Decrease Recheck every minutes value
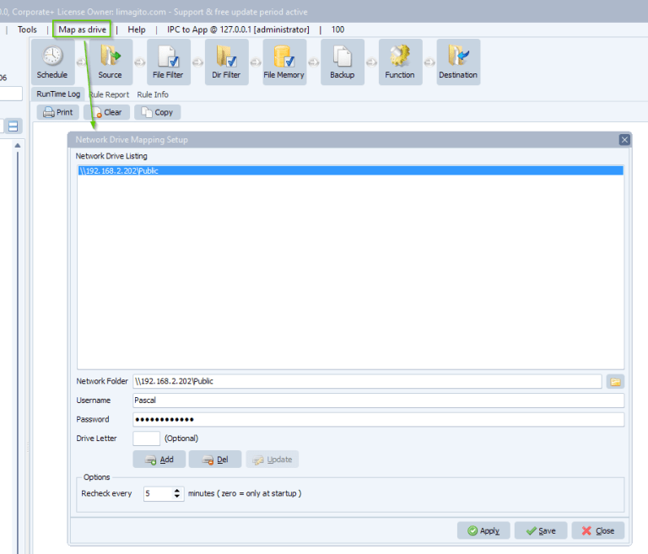 [x=177, y=496]
